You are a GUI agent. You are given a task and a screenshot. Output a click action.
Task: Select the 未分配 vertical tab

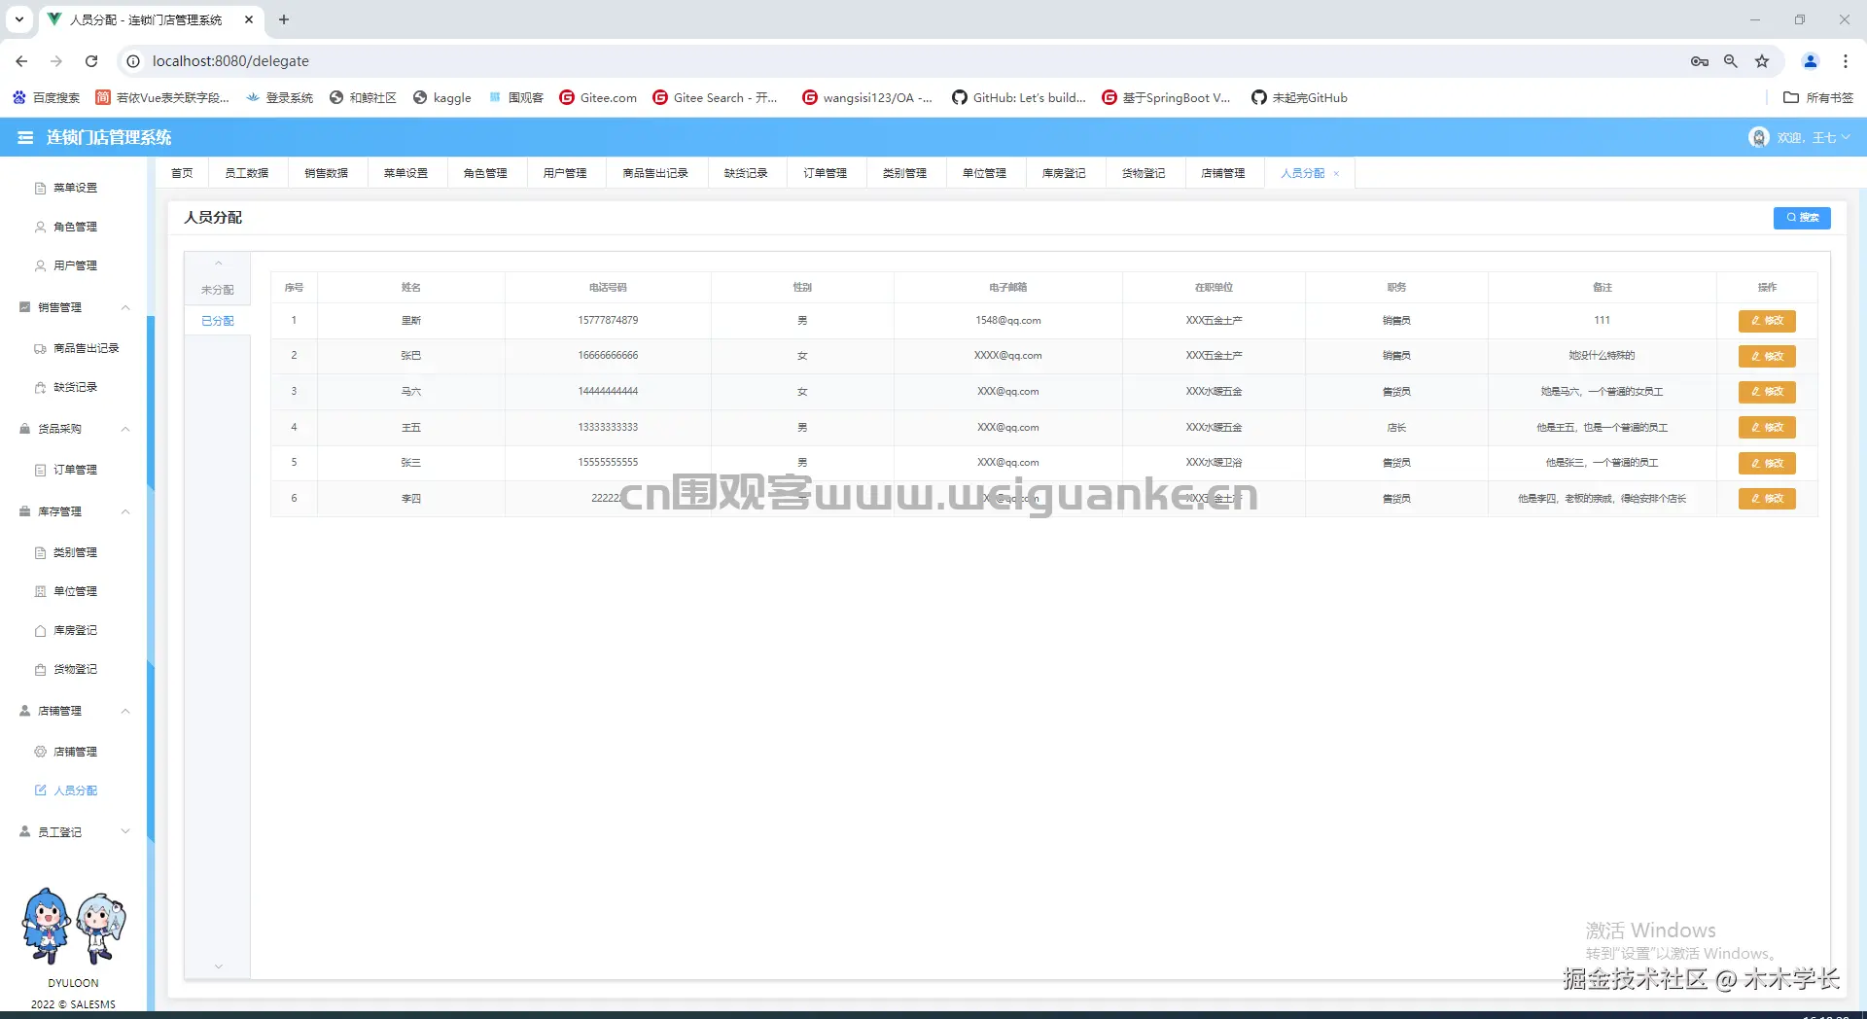click(x=217, y=290)
